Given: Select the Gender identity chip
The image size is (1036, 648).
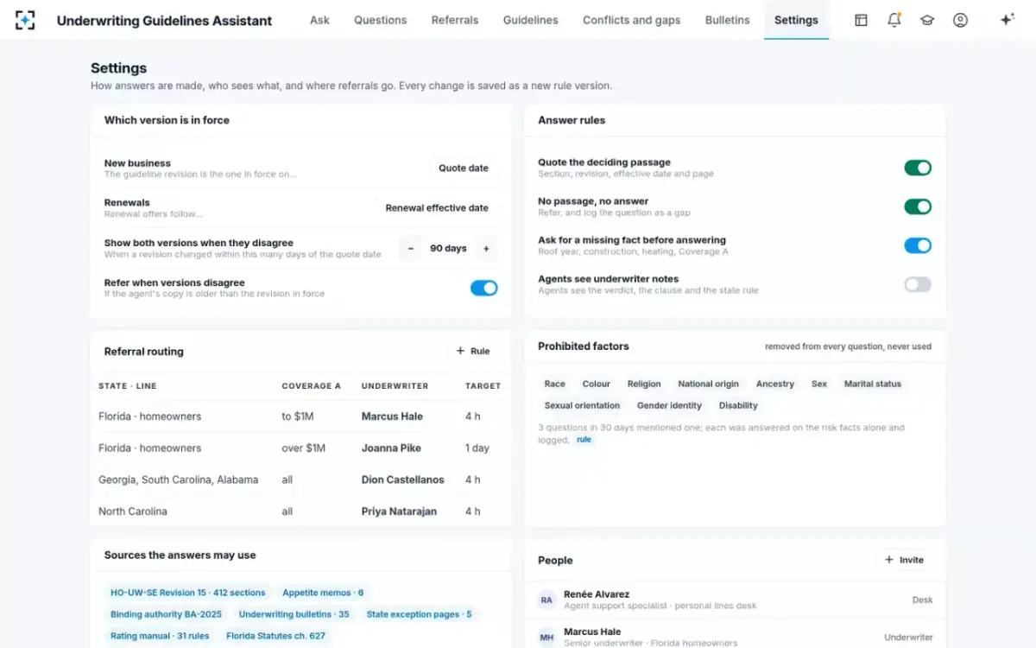Looking at the screenshot, I should point(669,405).
